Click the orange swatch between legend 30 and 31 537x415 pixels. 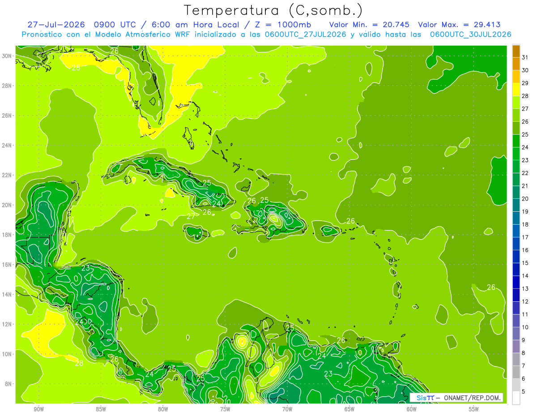pos(516,63)
